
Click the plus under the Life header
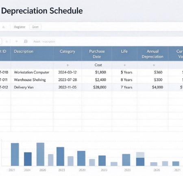tap(124, 65)
